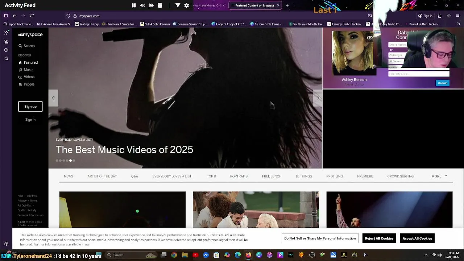The image size is (464, 261).
Task: Go back to previous page
Action: tap(14, 16)
